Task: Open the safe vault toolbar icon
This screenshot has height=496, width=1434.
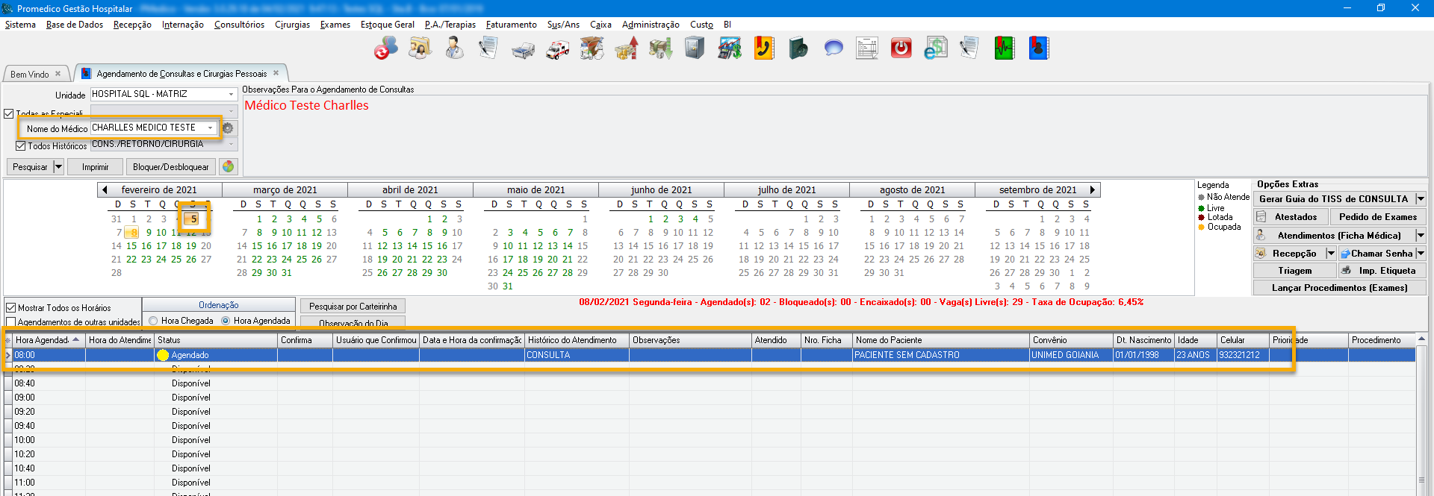Action: (695, 49)
